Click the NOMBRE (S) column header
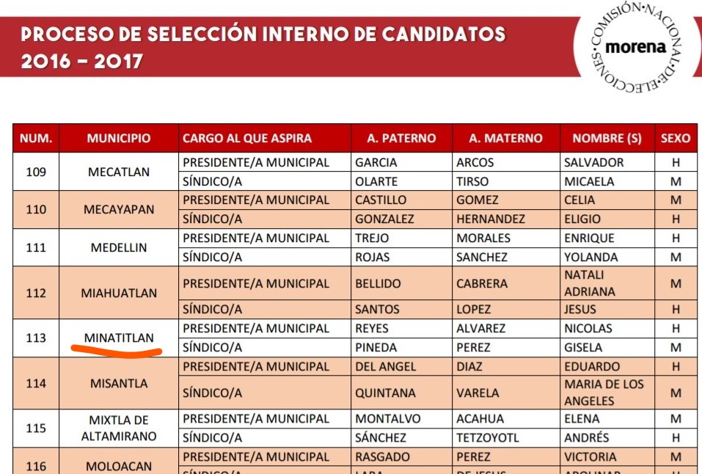This screenshot has height=474, width=702. click(607, 138)
